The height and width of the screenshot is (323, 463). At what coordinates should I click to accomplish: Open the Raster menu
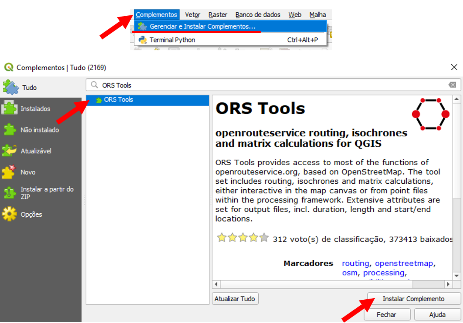point(218,15)
